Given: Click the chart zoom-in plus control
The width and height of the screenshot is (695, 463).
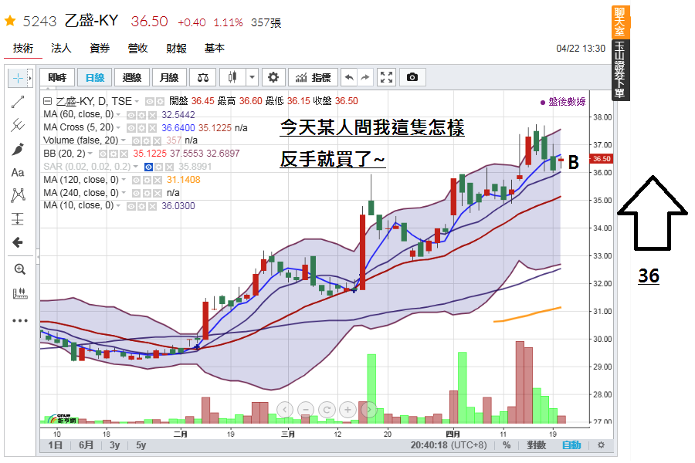Looking at the screenshot, I should [348, 410].
